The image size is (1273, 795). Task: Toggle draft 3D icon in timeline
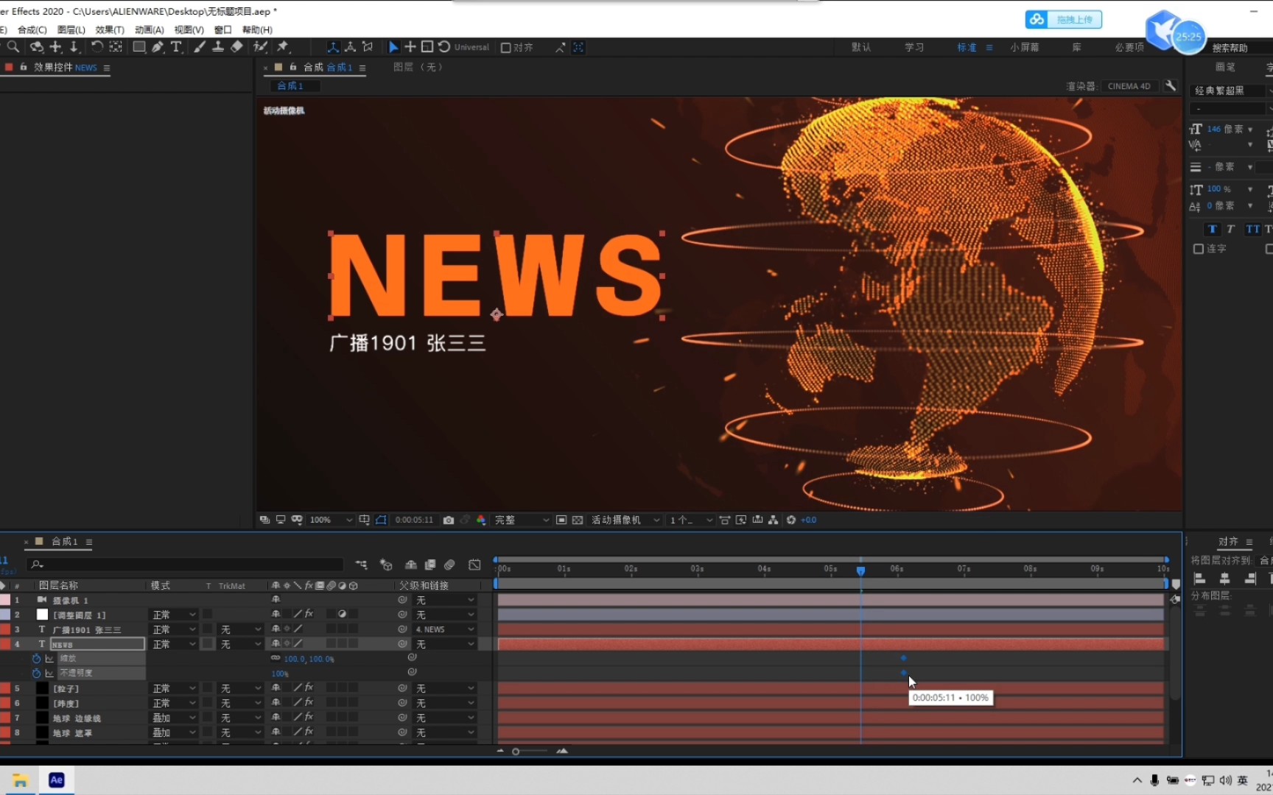point(386,565)
